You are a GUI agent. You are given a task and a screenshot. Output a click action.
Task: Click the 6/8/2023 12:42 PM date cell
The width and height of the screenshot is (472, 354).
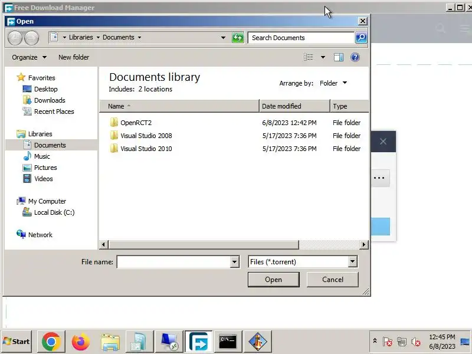tap(289, 123)
